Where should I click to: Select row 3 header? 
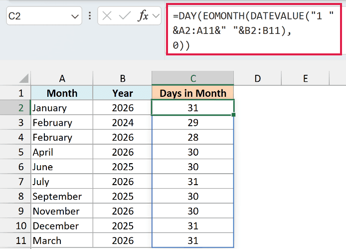click(15, 122)
